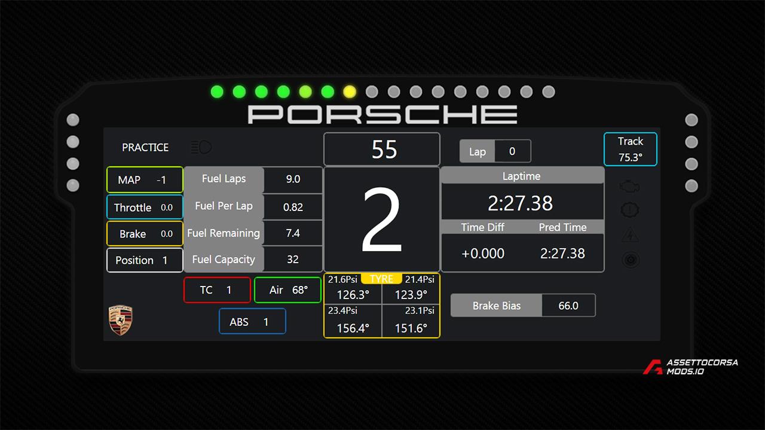Viewport: 765px width, 430px height.
Task: Click the MAP -1 box
Action: coord(145,179)
